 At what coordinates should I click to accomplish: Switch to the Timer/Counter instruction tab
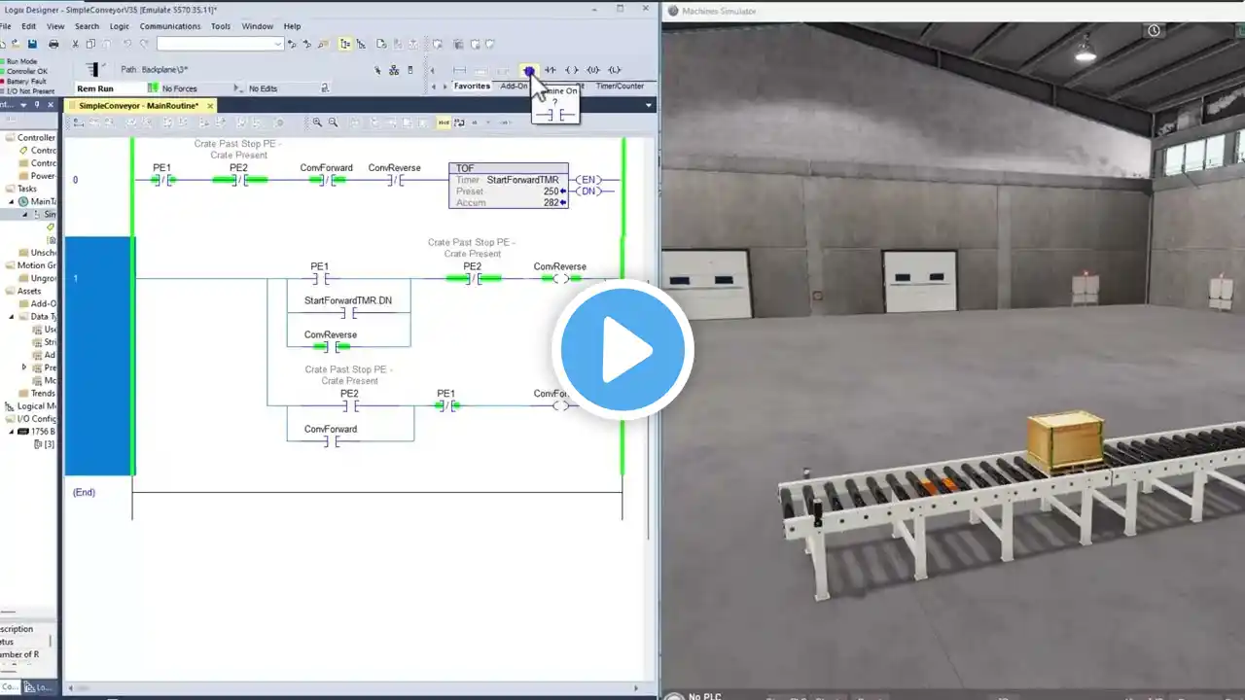click(620, 87)
